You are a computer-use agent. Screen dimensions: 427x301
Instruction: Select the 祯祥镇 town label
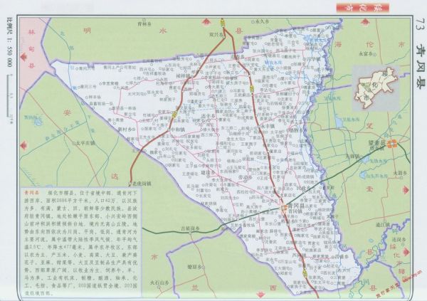[184, 76]
